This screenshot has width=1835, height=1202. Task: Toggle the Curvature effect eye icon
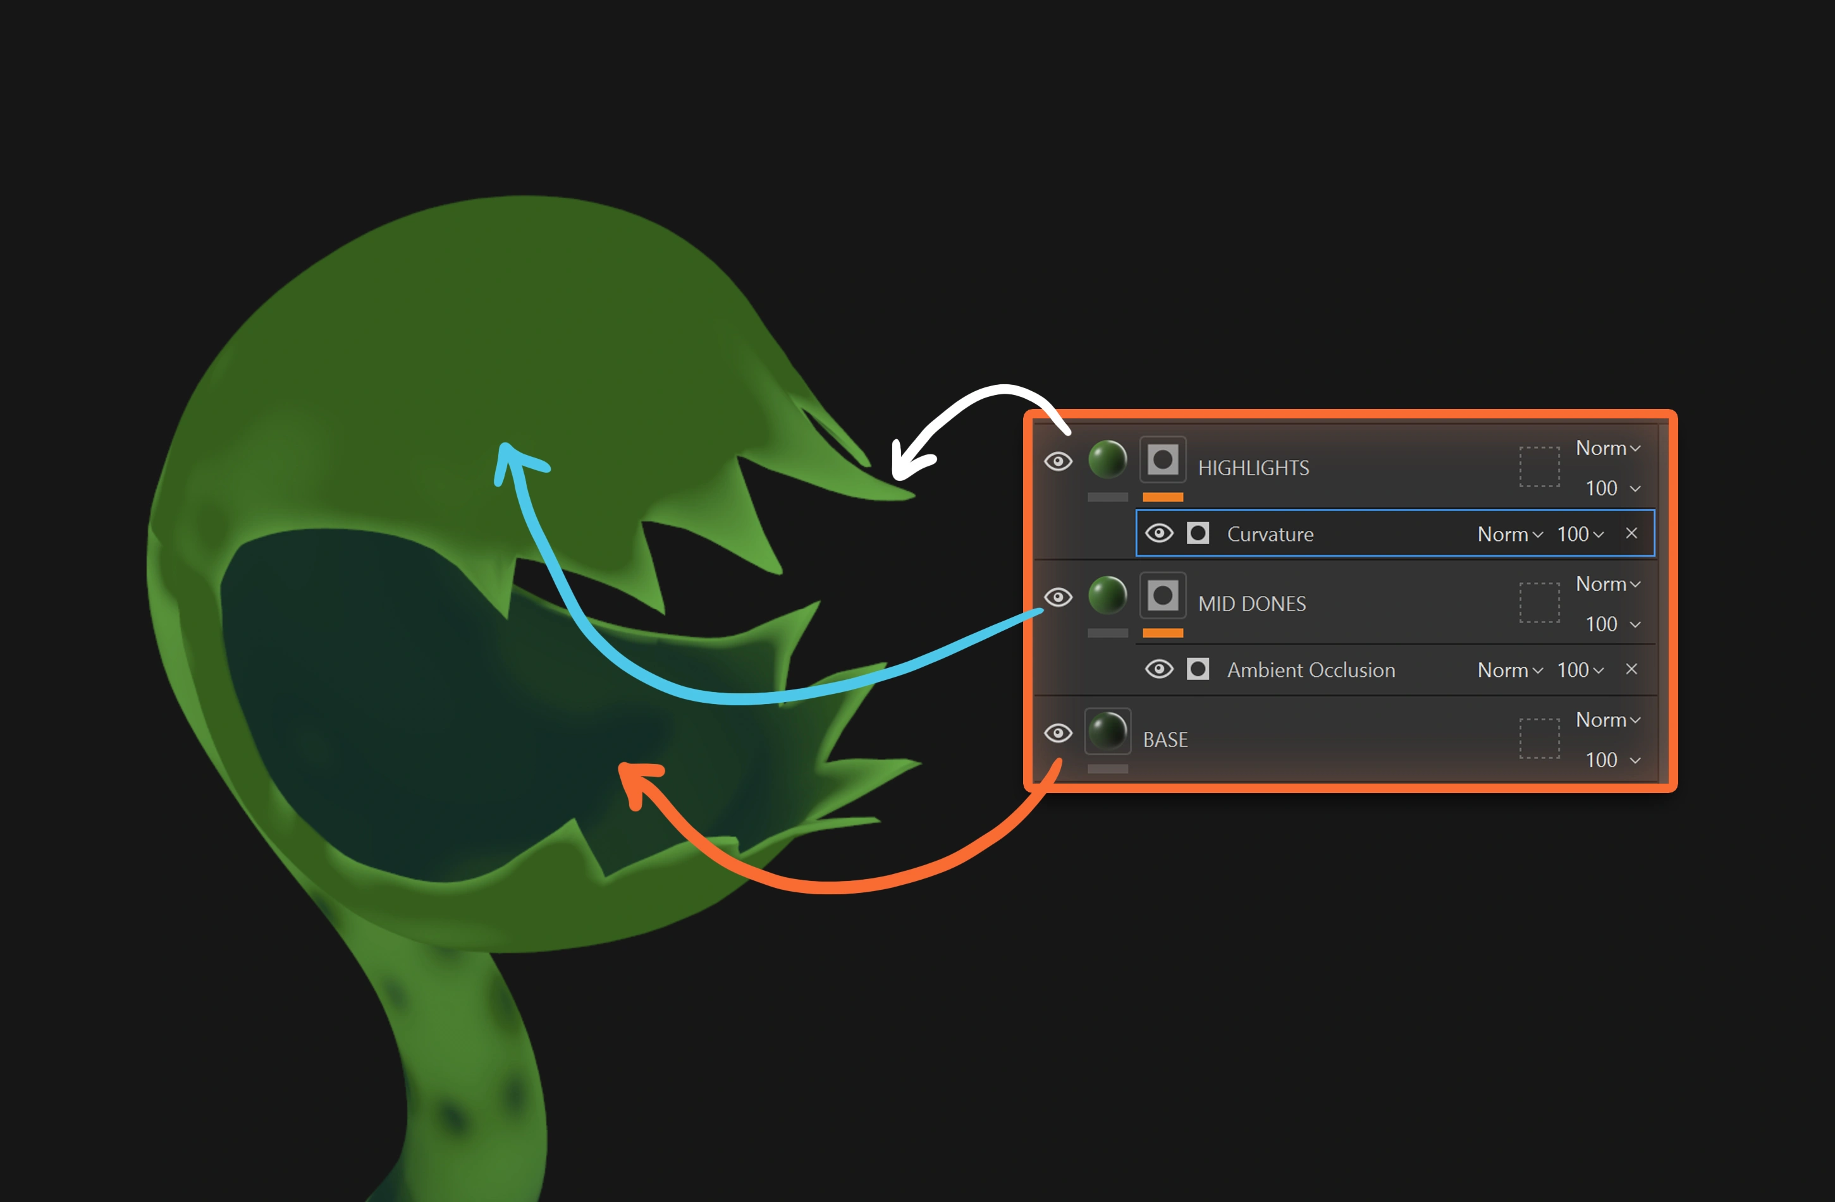point(1159,533)
